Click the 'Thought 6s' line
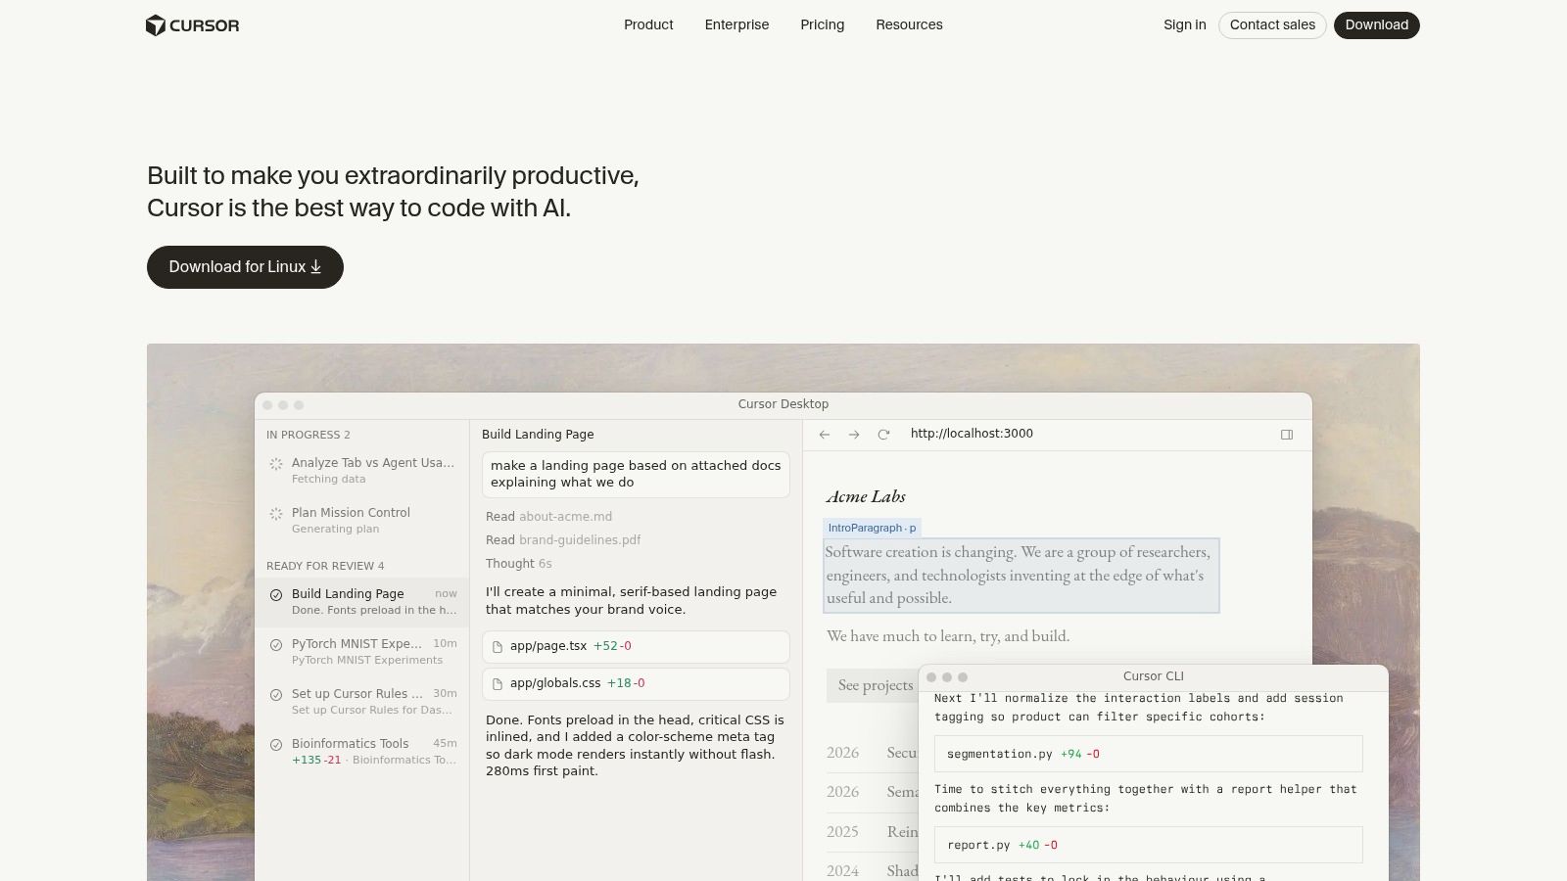1567x881 pixels. point(518,564)
